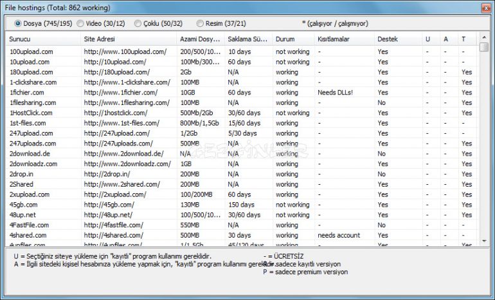Select the 2download.de row

coord(242,154)
